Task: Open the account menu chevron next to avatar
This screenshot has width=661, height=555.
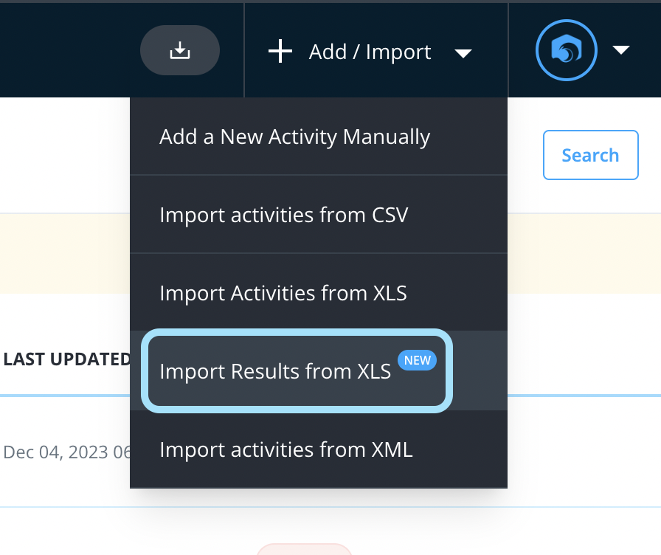Action: tap(621, 50)
